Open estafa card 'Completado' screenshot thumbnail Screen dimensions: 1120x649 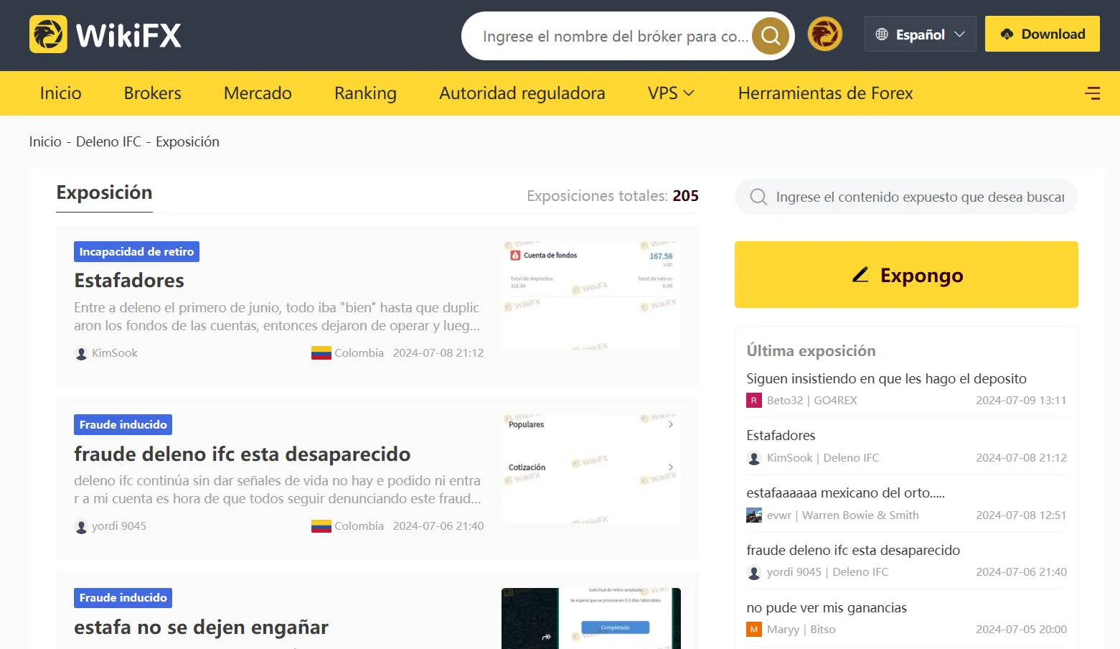(x=591, y=618)
